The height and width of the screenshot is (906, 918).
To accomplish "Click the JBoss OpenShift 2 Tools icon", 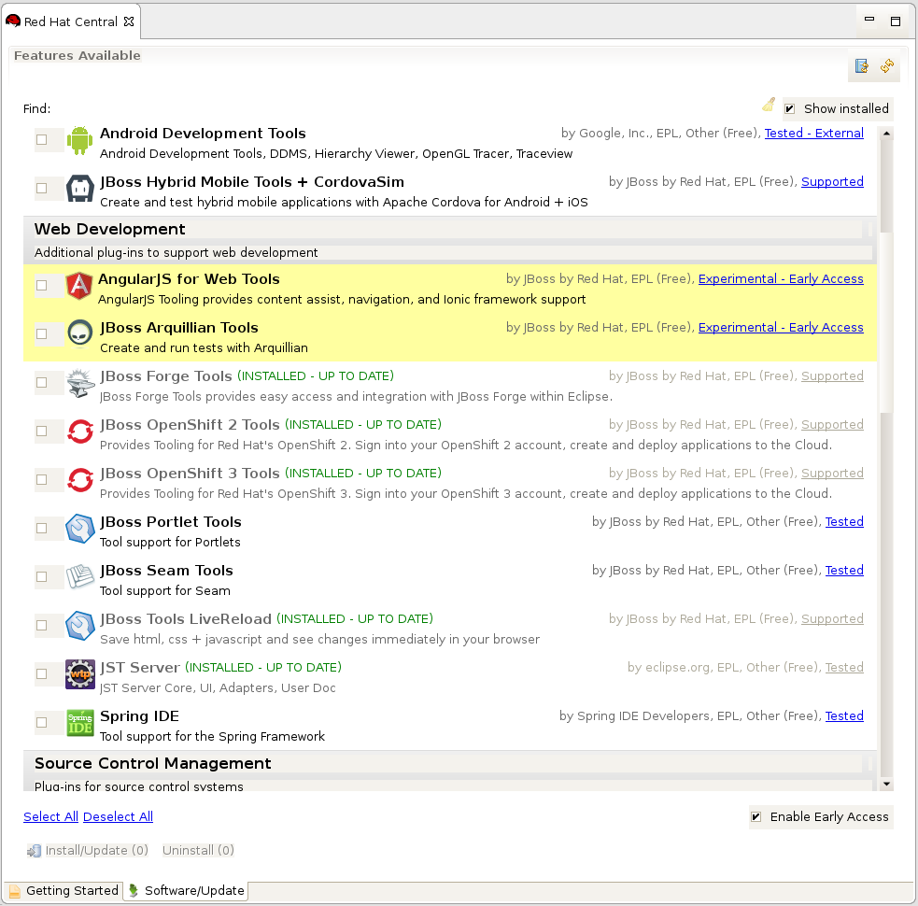I will (x=80, y=432).
